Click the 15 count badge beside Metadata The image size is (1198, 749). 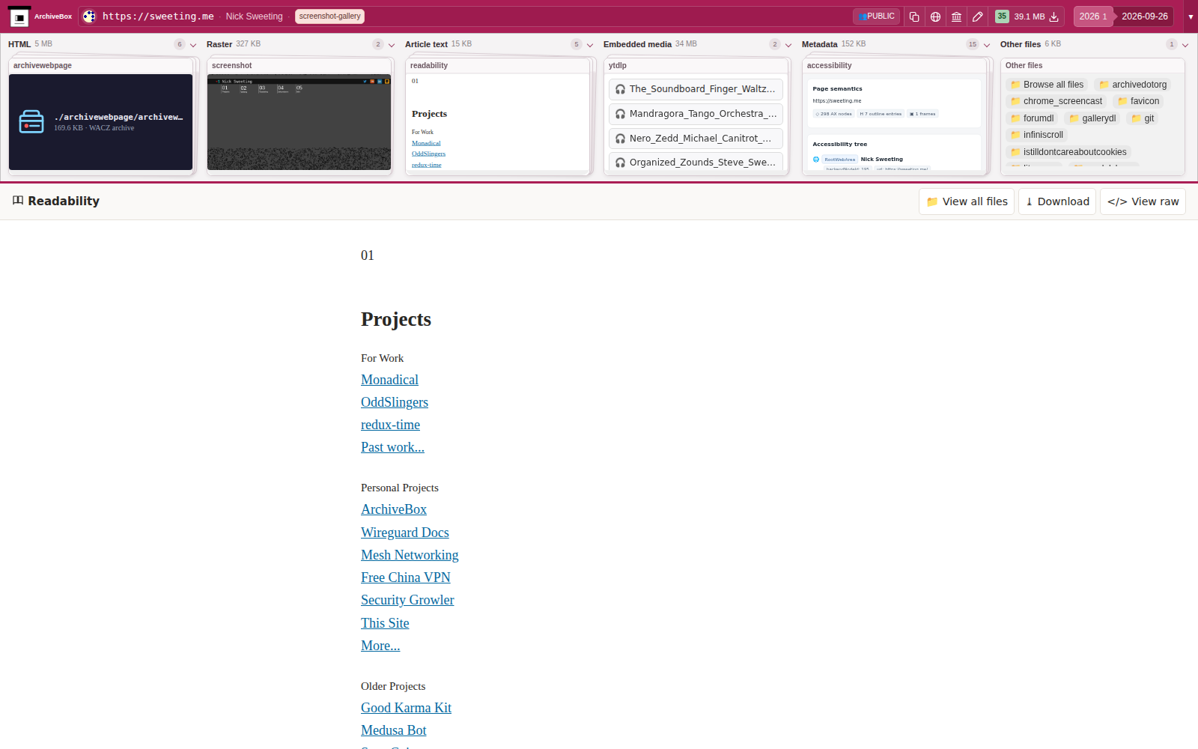point(973,45)
